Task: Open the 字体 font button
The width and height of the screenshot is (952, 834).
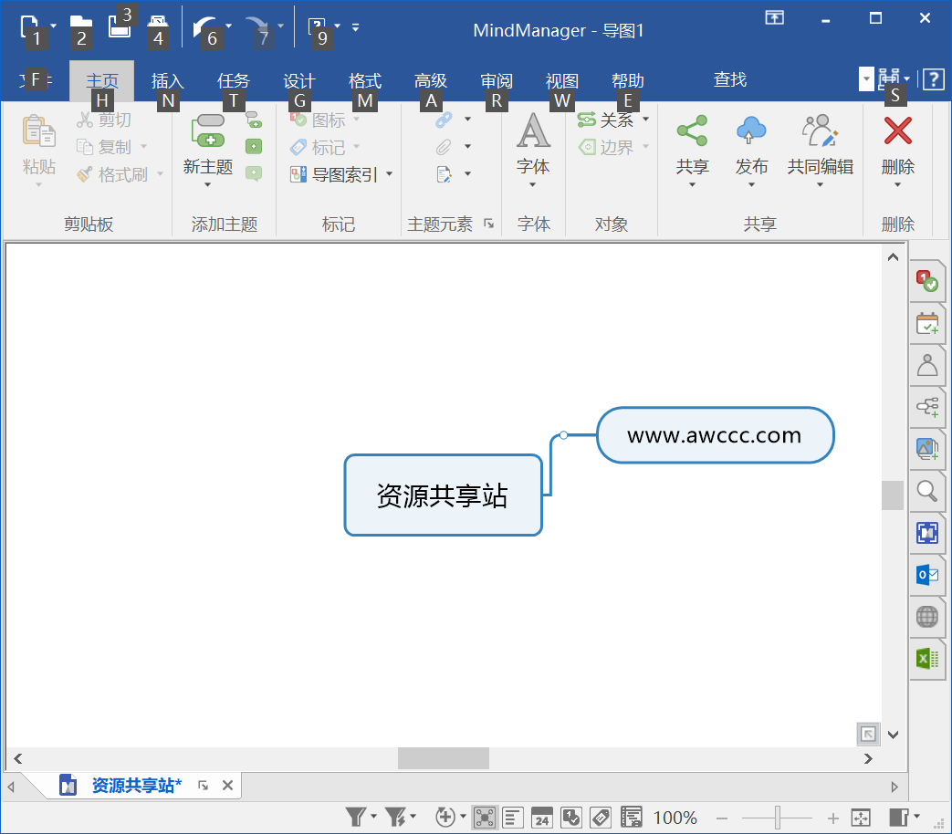Action: 533,150
